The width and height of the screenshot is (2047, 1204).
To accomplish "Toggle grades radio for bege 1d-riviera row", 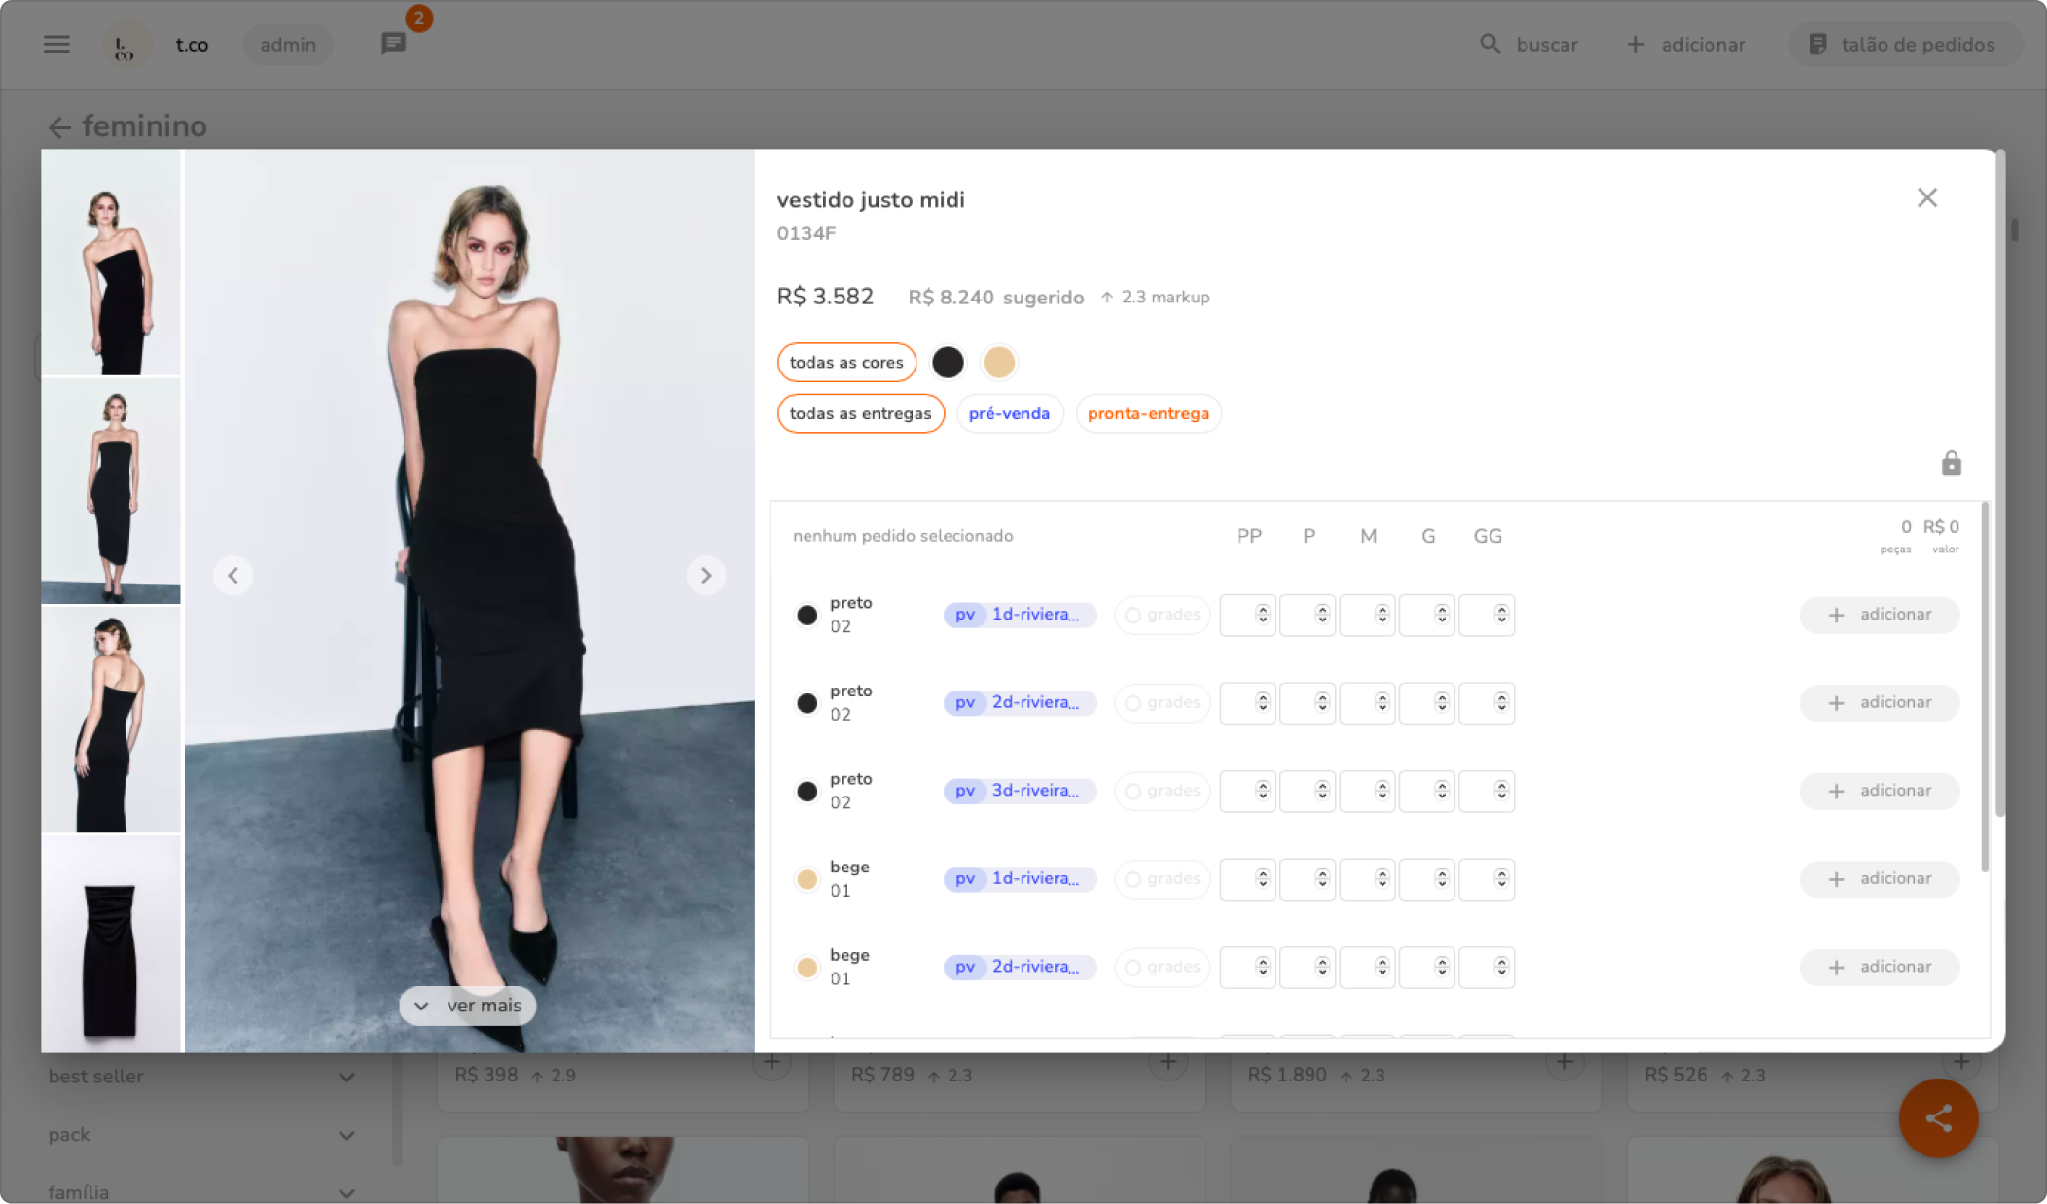I will (x=1133, y=879).
